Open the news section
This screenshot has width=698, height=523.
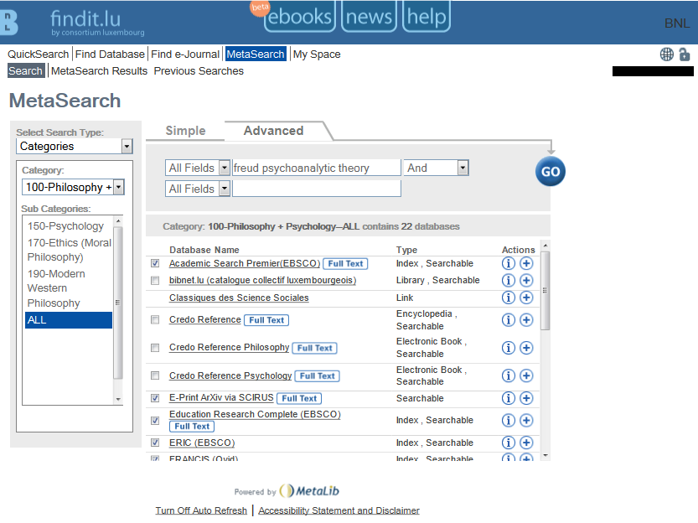(369, 17)
